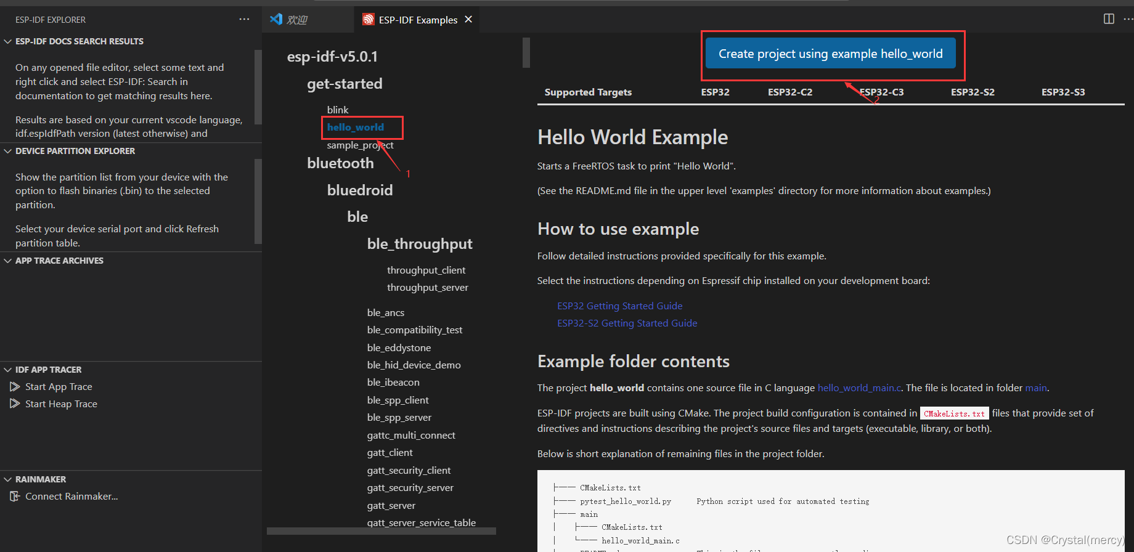The height and width of the screenshot is (552, 1134).
Task: Click the bluetooth category heading
Action: [340, 163]
